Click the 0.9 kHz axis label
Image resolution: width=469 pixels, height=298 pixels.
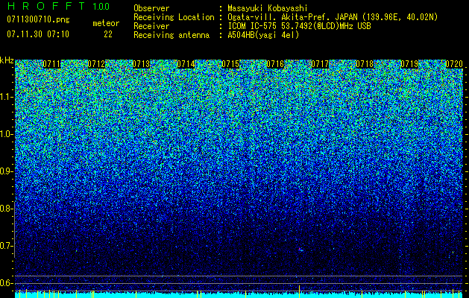coord(6,171)
